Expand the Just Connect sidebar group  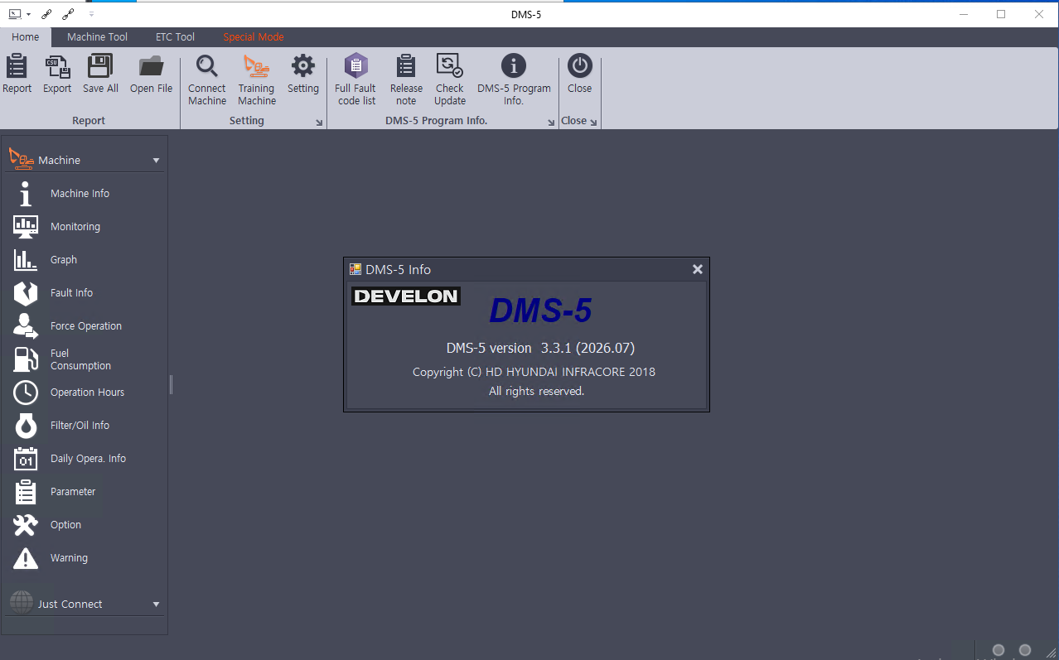coord(157,605)
